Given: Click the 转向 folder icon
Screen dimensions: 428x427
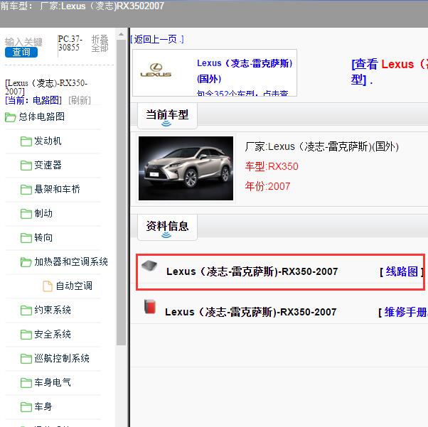Looking at the screenshot, I should (26, 238).
